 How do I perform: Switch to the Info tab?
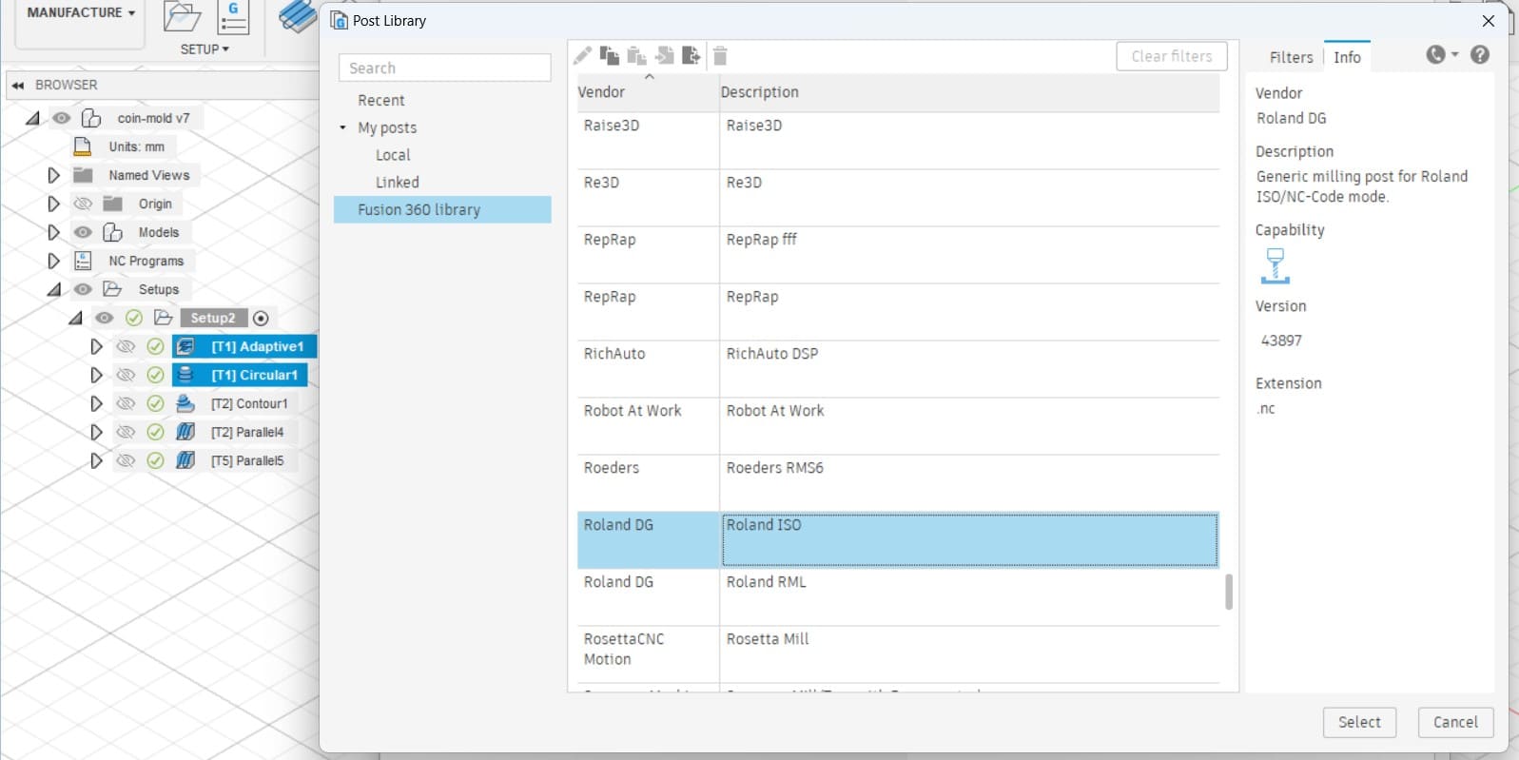click(x=1347, y=57)
